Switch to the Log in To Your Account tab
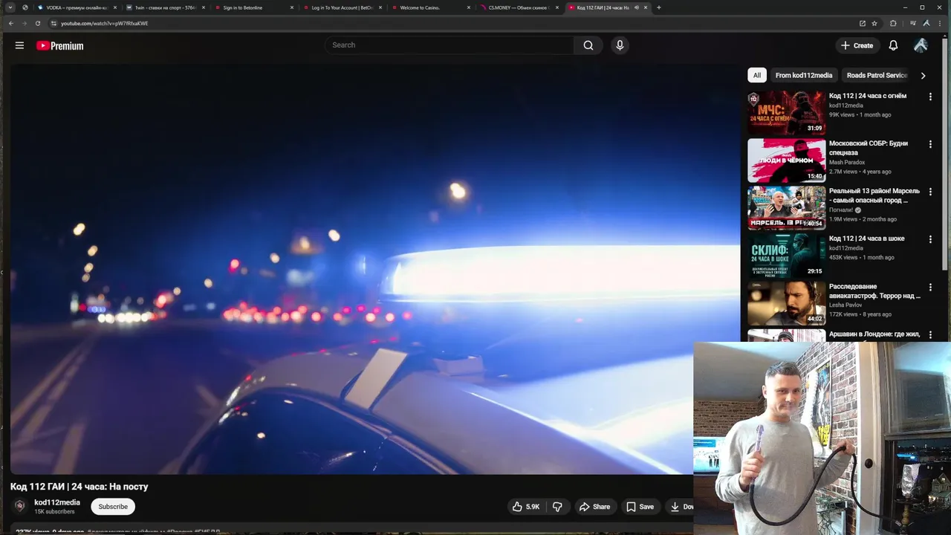951x535 pixels. pyautogui.click(x=342, y=7)
